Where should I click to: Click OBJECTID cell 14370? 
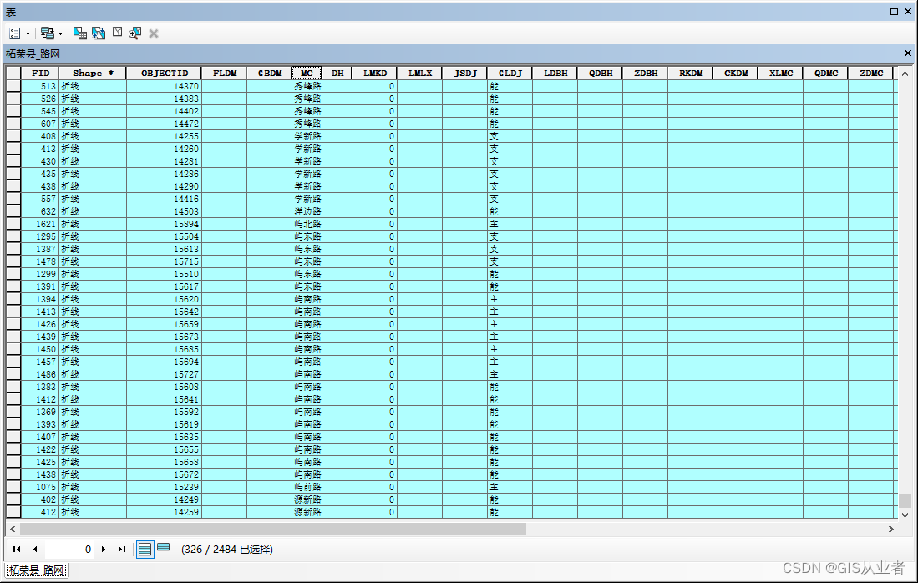point(164,86)
